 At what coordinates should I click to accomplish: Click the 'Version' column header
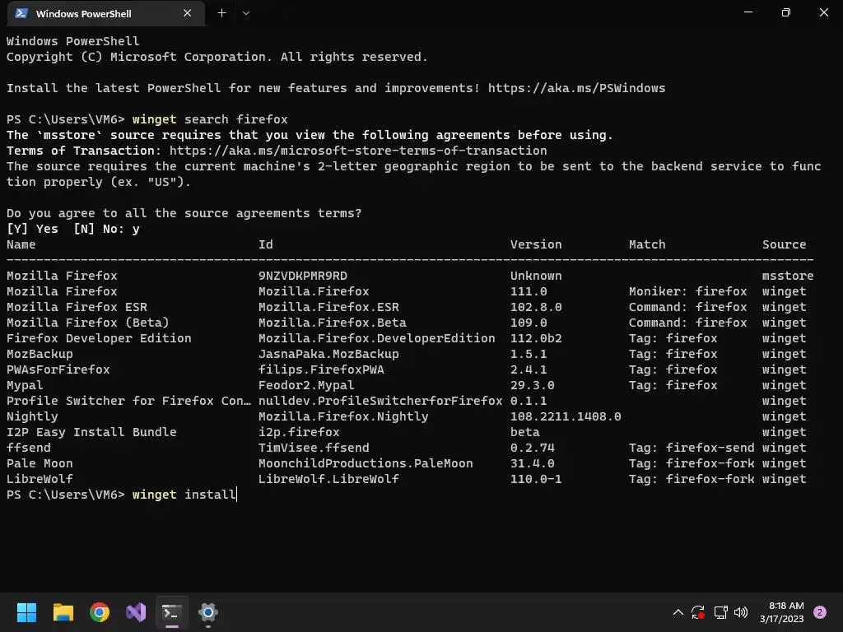536,244
